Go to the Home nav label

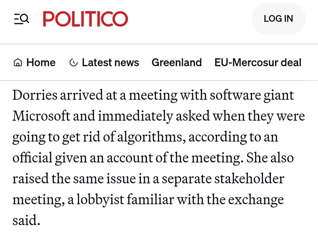tap(41, 63)
